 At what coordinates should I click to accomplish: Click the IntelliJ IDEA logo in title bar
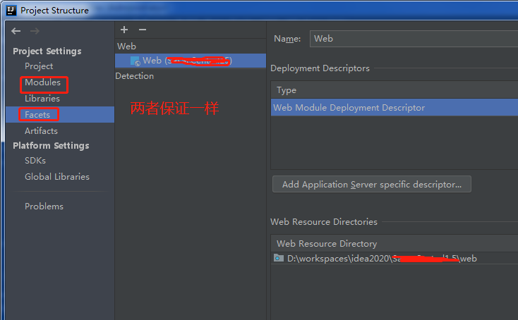[x=11, y=11]
